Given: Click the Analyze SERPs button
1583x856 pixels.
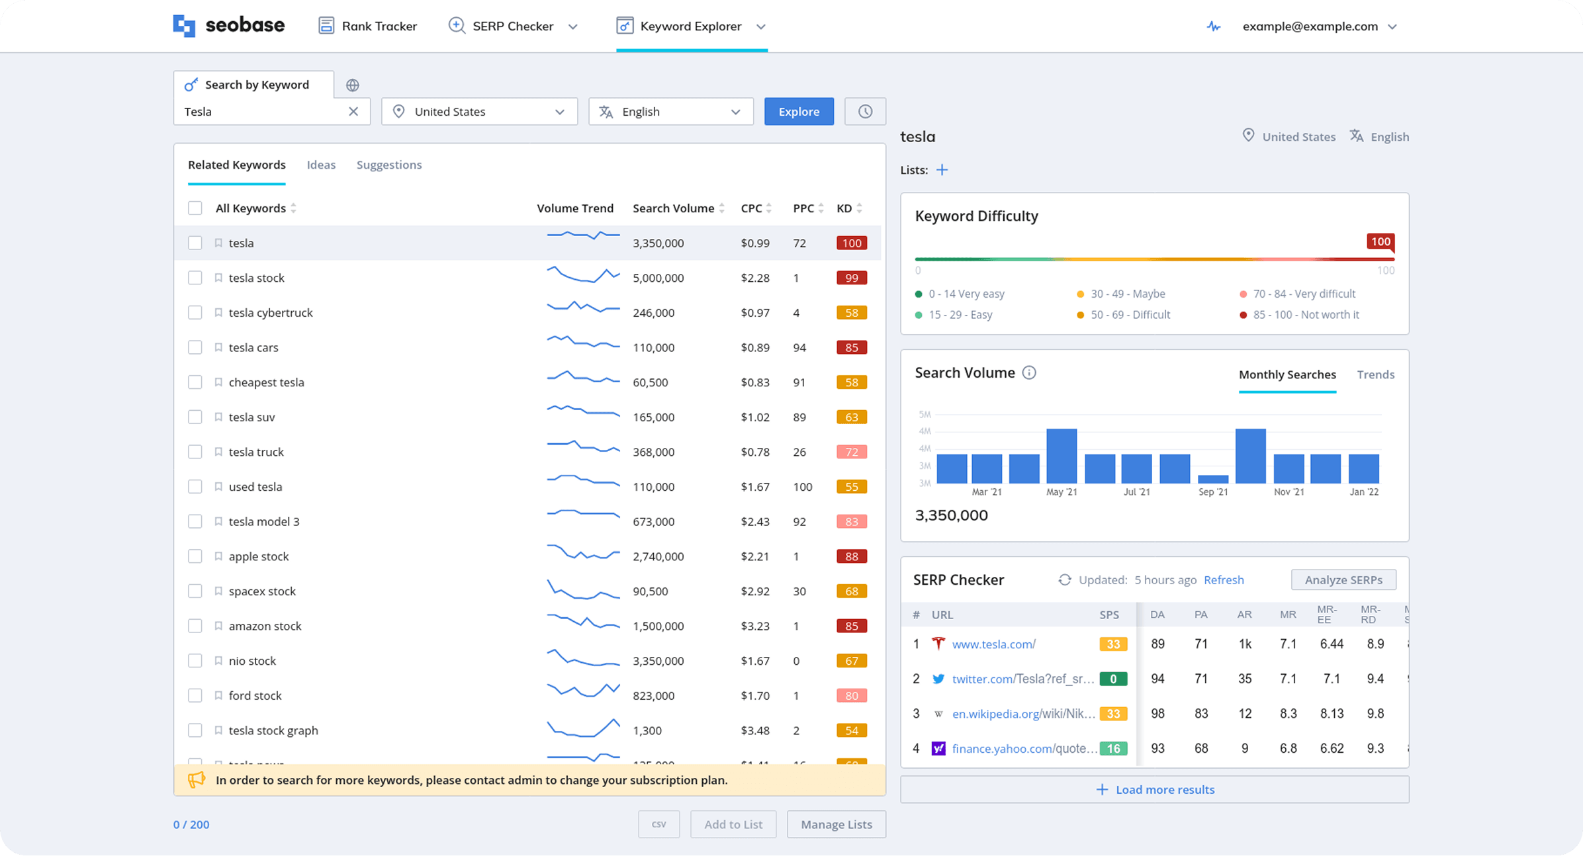Looking at the screenshot, I should point(1343,579).
